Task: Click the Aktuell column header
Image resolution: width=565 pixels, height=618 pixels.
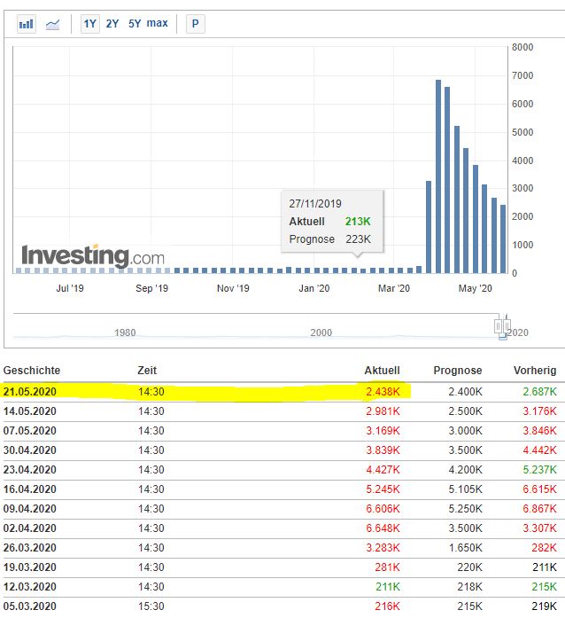Action: pyautogui.click(x=382, y=370)
